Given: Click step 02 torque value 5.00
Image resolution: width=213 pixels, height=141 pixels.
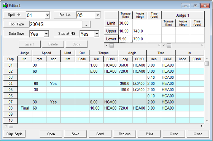Looking at the screenshot, I should click(97, 71).
